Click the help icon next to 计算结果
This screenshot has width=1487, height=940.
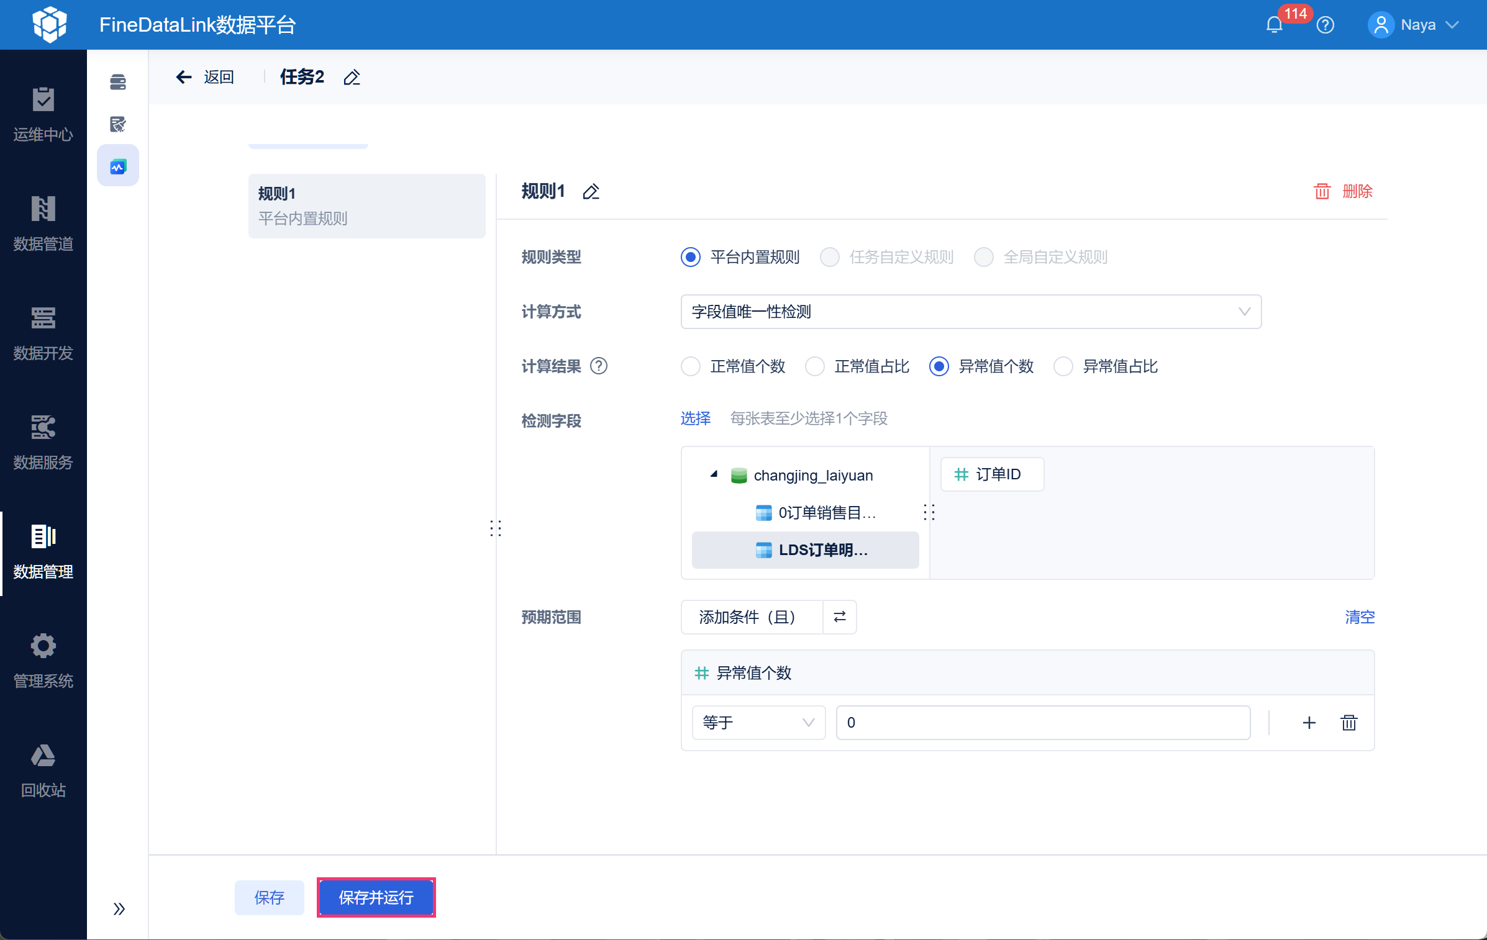598,366
